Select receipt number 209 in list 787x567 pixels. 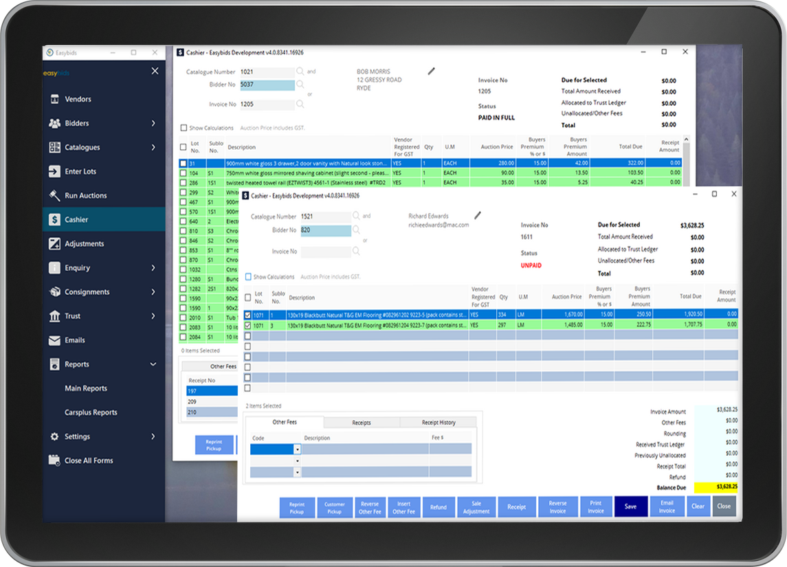click(x=212, y=402)
